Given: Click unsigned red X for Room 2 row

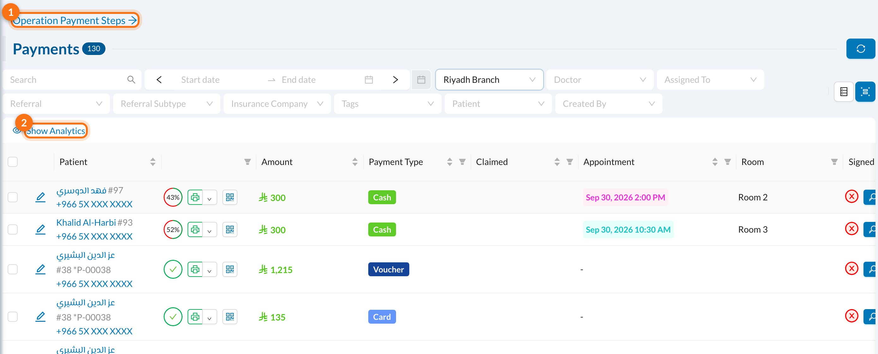Looking at the screenshot, I should point(851,197).
